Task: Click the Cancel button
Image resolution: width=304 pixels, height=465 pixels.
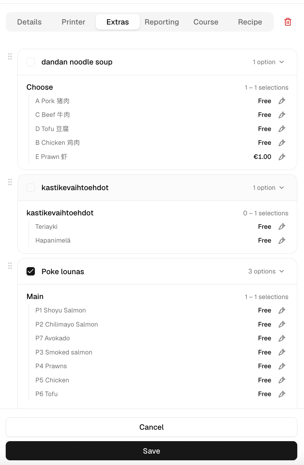Action: 152,427
